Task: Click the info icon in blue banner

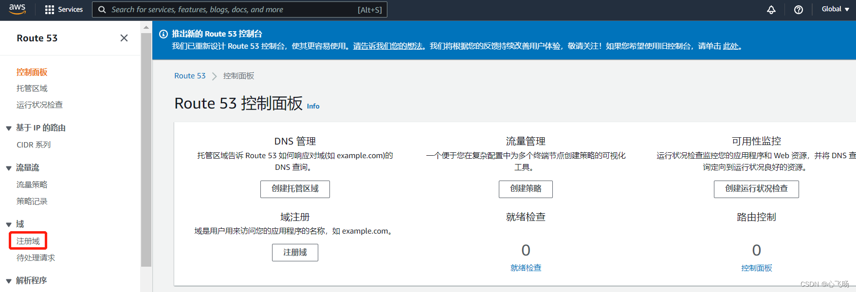Action: pos(164,34)
